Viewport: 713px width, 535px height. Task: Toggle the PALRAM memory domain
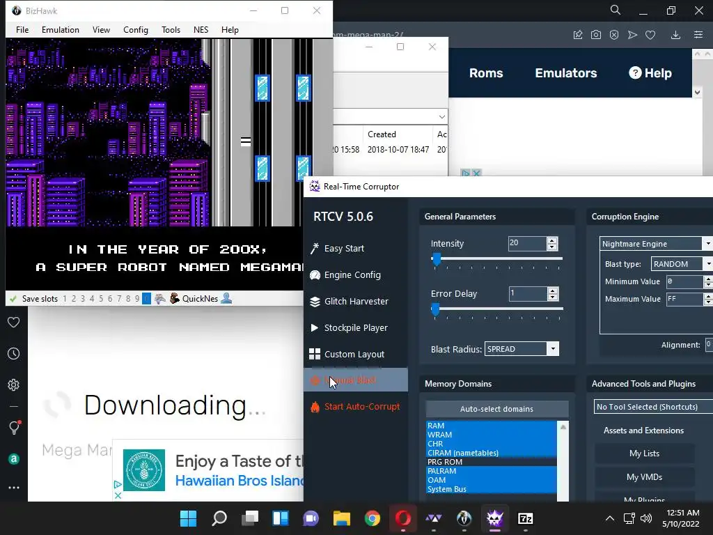(491, 471)
